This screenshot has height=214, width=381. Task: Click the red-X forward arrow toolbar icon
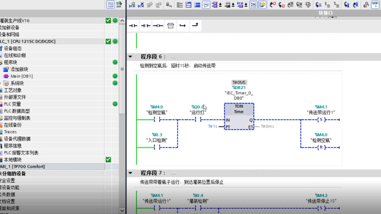pos(273,5)
